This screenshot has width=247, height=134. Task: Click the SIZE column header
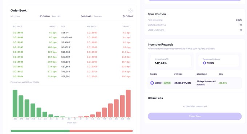pyautogui.click(x=63, y=27)
